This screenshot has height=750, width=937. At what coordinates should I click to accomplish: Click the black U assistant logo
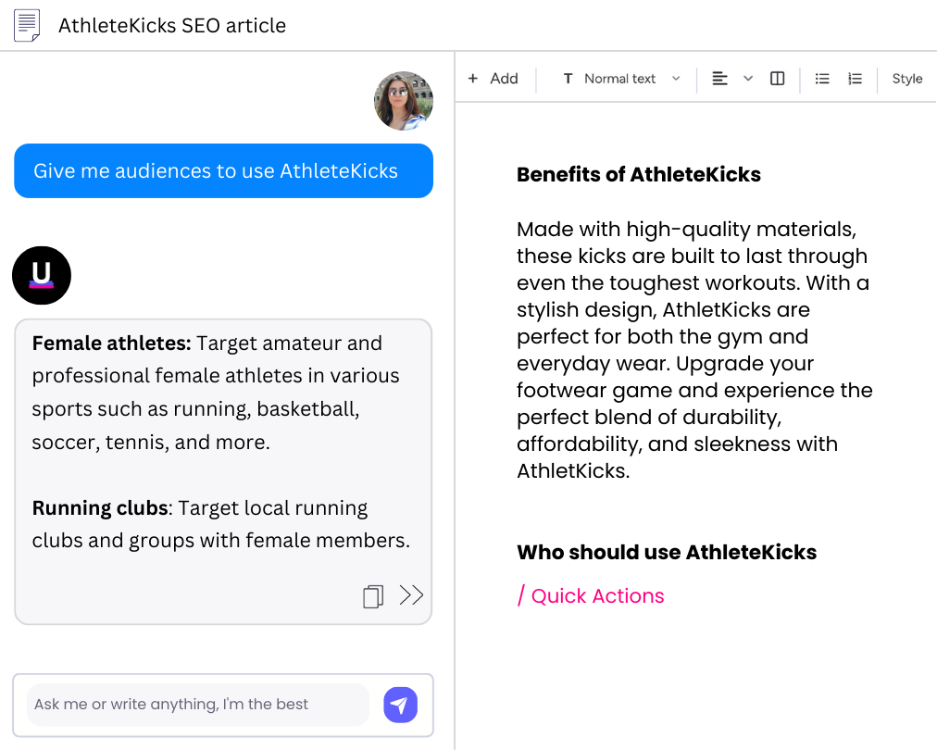pyautogui.click(x=42, y=275)
